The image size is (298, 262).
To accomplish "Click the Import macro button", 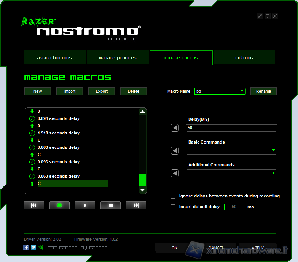I will [70, 91].
